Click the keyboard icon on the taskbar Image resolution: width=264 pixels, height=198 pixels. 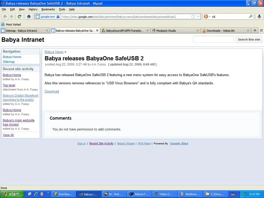tap(233, 194)
